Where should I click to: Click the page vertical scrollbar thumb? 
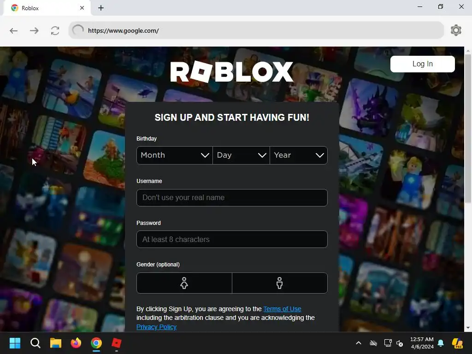(468, 129)
